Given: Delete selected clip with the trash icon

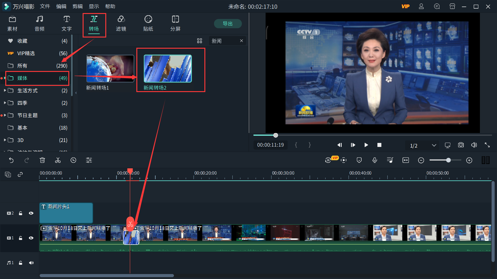Looking at the screenshot, I should pyautogui.click(x=43, y=160).
